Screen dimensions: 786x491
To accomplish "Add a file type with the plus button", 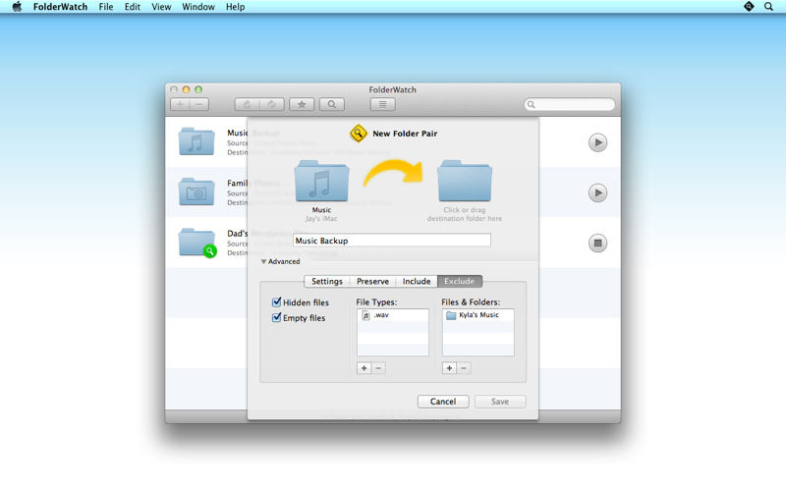I will point(364,368).
